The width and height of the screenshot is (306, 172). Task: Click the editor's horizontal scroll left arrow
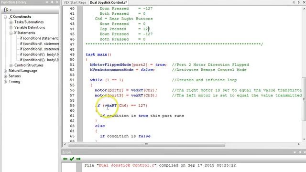[65, 144]
